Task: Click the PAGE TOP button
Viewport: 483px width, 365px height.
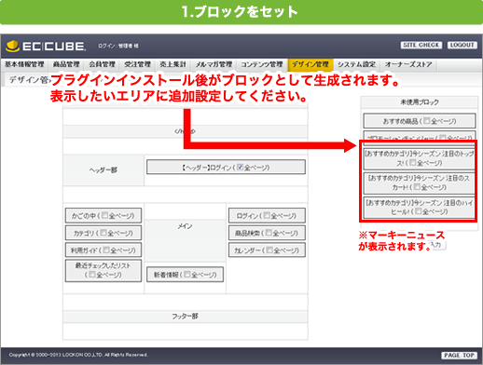Action: coord(459,355)
